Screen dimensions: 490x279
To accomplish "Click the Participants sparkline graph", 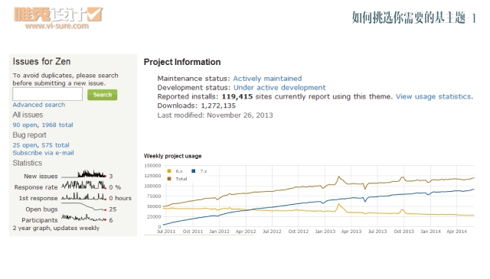I will click(83, 218).
